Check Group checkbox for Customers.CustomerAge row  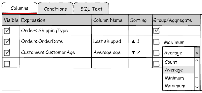pos(156,53)
